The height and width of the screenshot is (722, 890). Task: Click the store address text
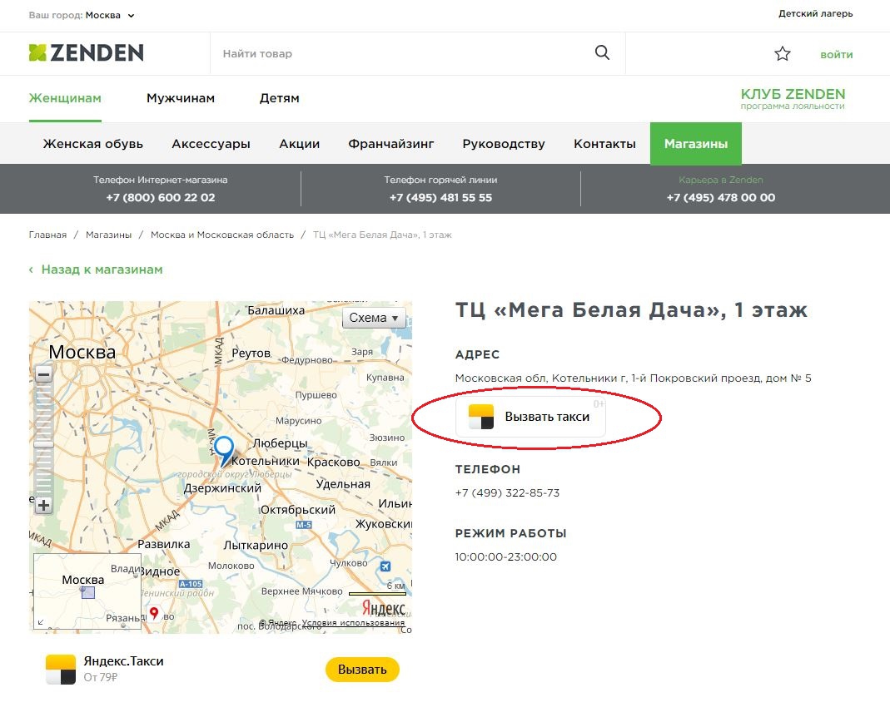click(x=634, y=378)
